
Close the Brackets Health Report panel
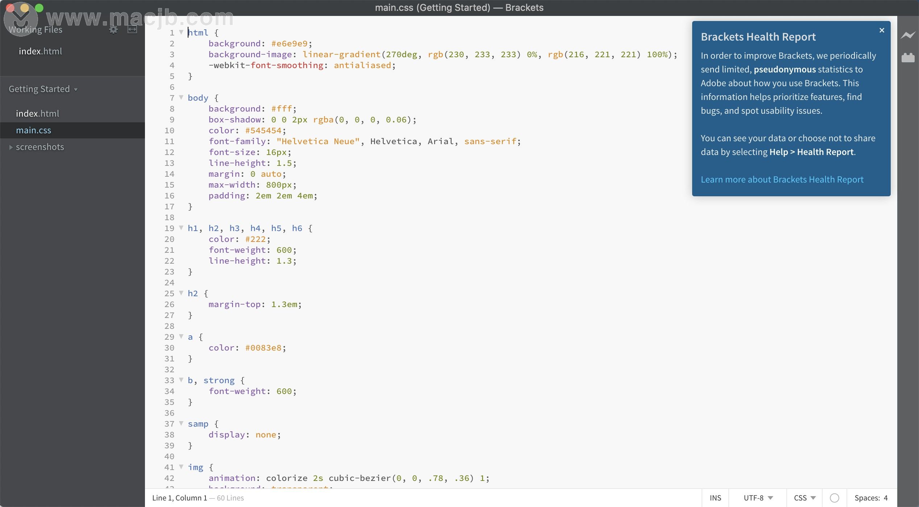pos(882,30)
